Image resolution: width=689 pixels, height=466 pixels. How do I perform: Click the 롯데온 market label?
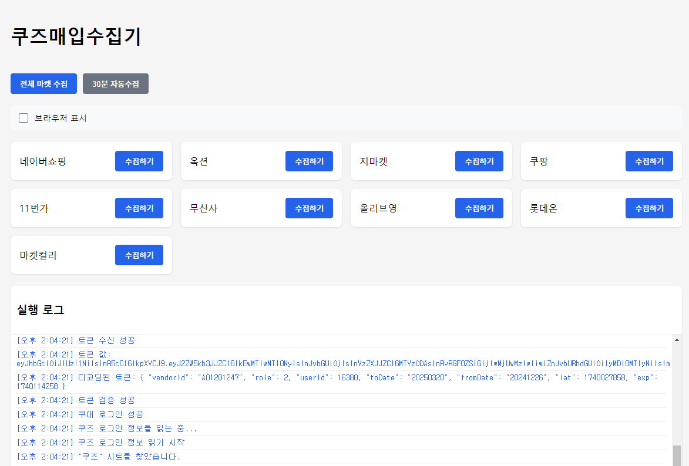543,208
